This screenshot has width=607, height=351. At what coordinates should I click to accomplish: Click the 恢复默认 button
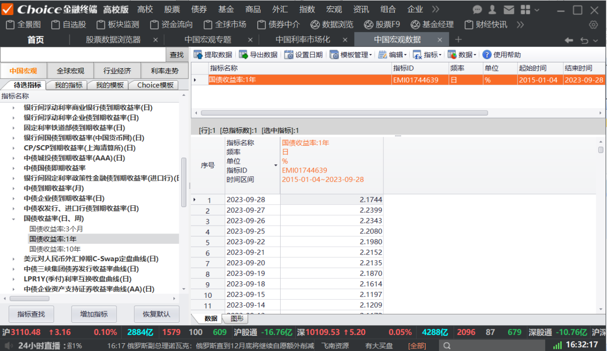pos(156,314)
